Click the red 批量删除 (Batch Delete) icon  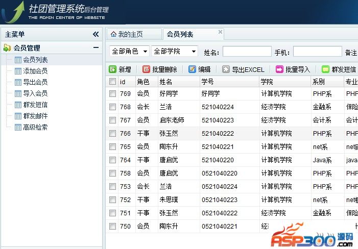146,69
